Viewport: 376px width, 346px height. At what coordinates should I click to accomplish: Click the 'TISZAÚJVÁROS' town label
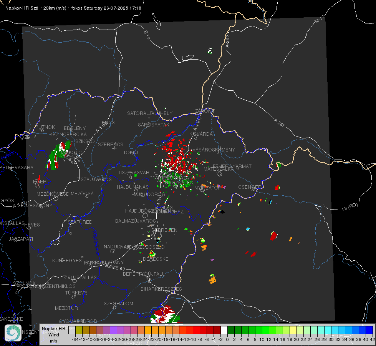[x=94, y=180]
